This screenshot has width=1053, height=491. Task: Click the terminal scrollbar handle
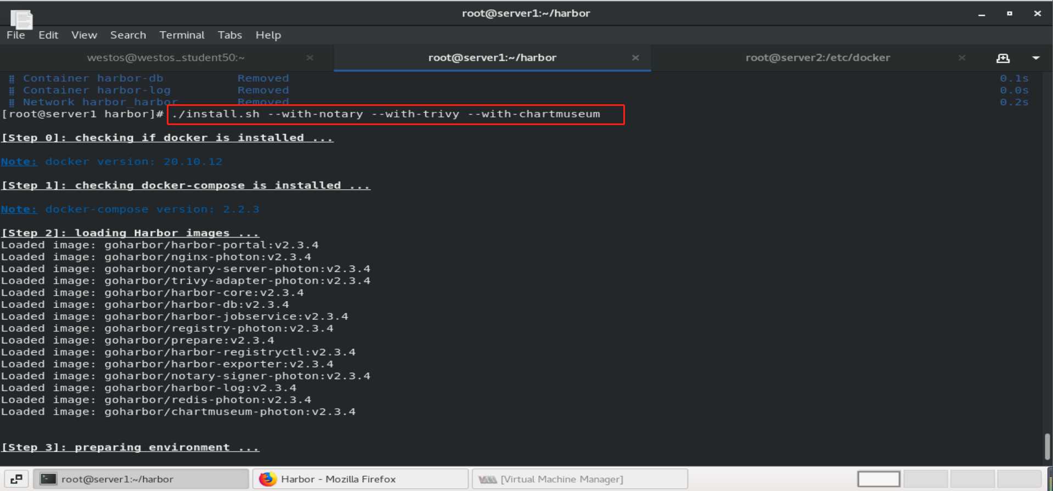point(1048,447)
